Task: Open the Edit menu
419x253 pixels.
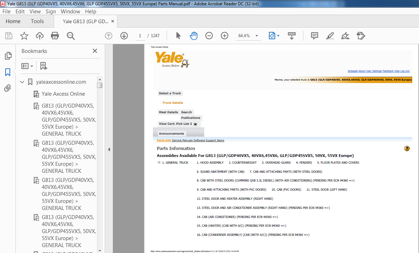Action: pyautogui.click(x=20, y=12)
